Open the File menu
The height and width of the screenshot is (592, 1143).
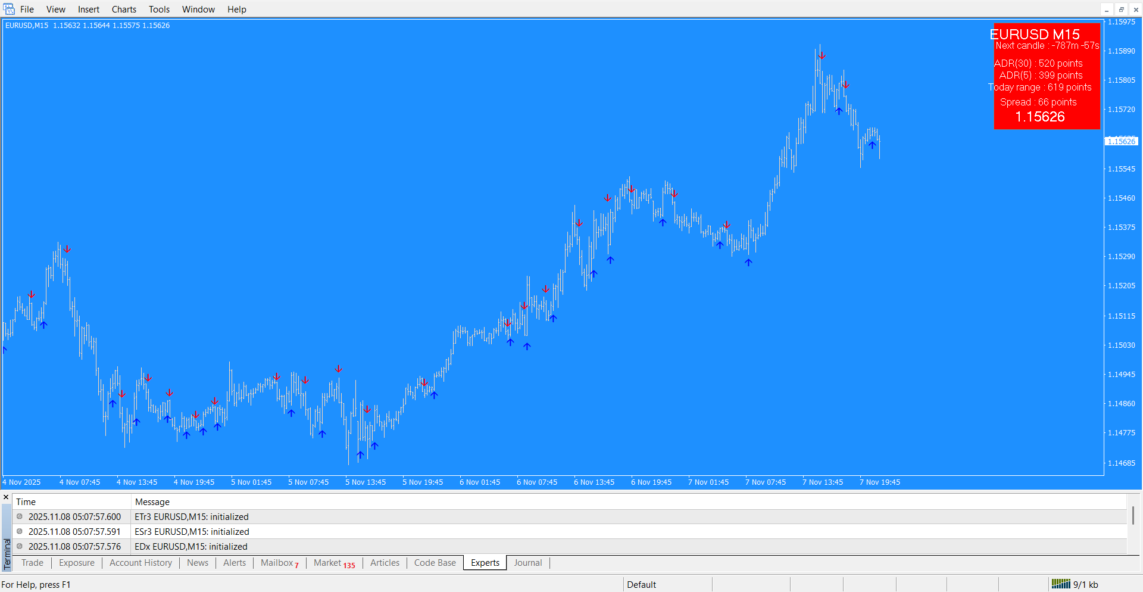pyautogui.click(x=27, y=9)
